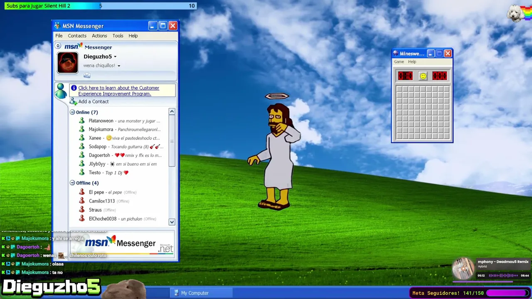Viewport: 532px width, 299px height.
Task: Click the white dog avatar in the screen corner
Action: pos(515,13)
